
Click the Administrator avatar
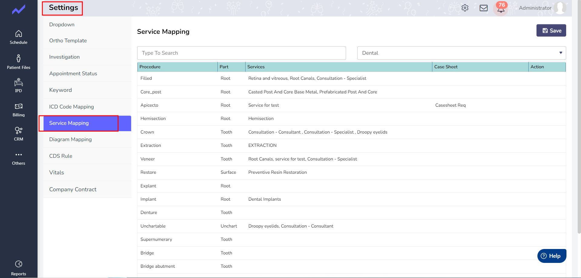[560, 8]
